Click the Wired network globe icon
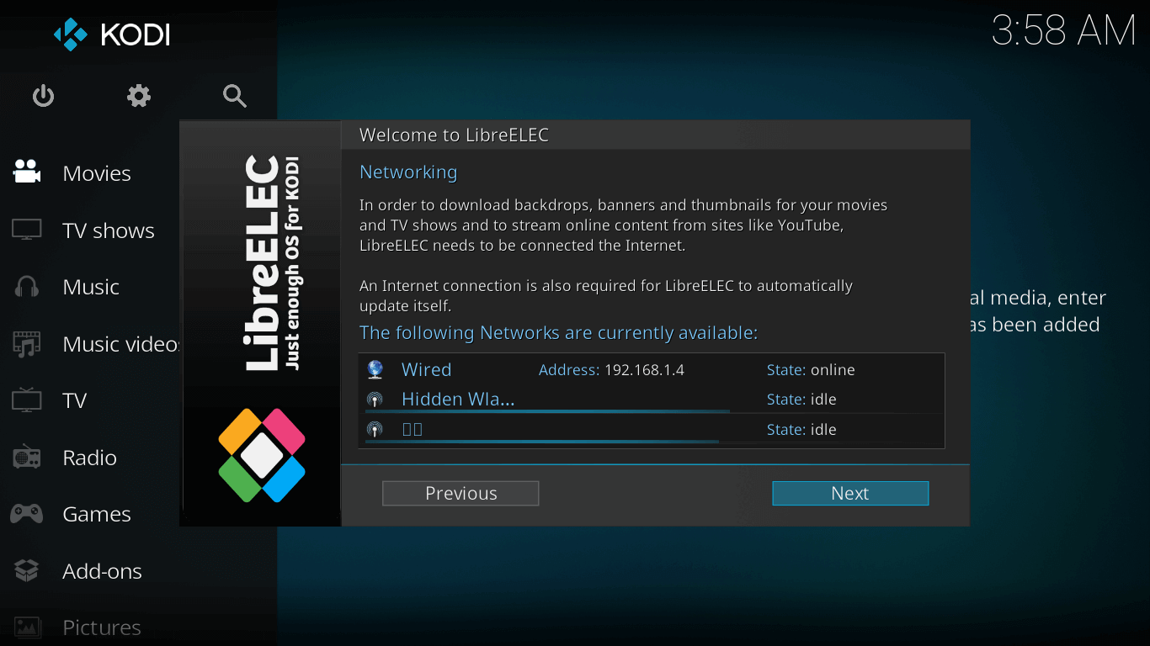 tap(375, 370)
